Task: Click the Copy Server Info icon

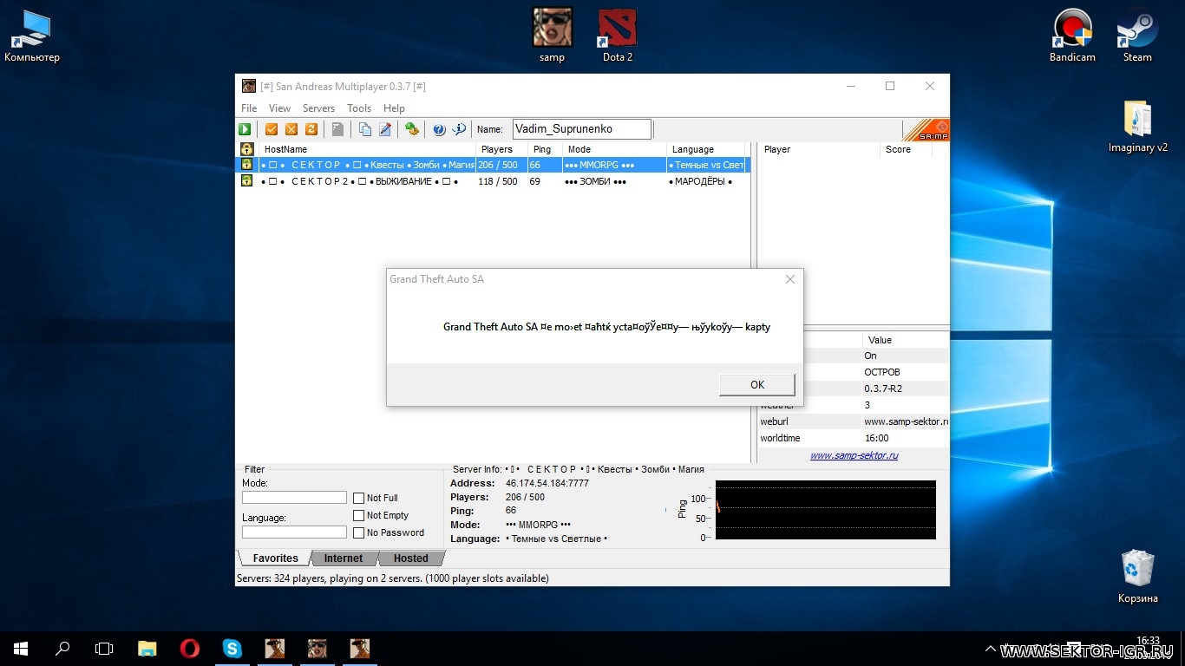Action: click(x=365, y=129)
